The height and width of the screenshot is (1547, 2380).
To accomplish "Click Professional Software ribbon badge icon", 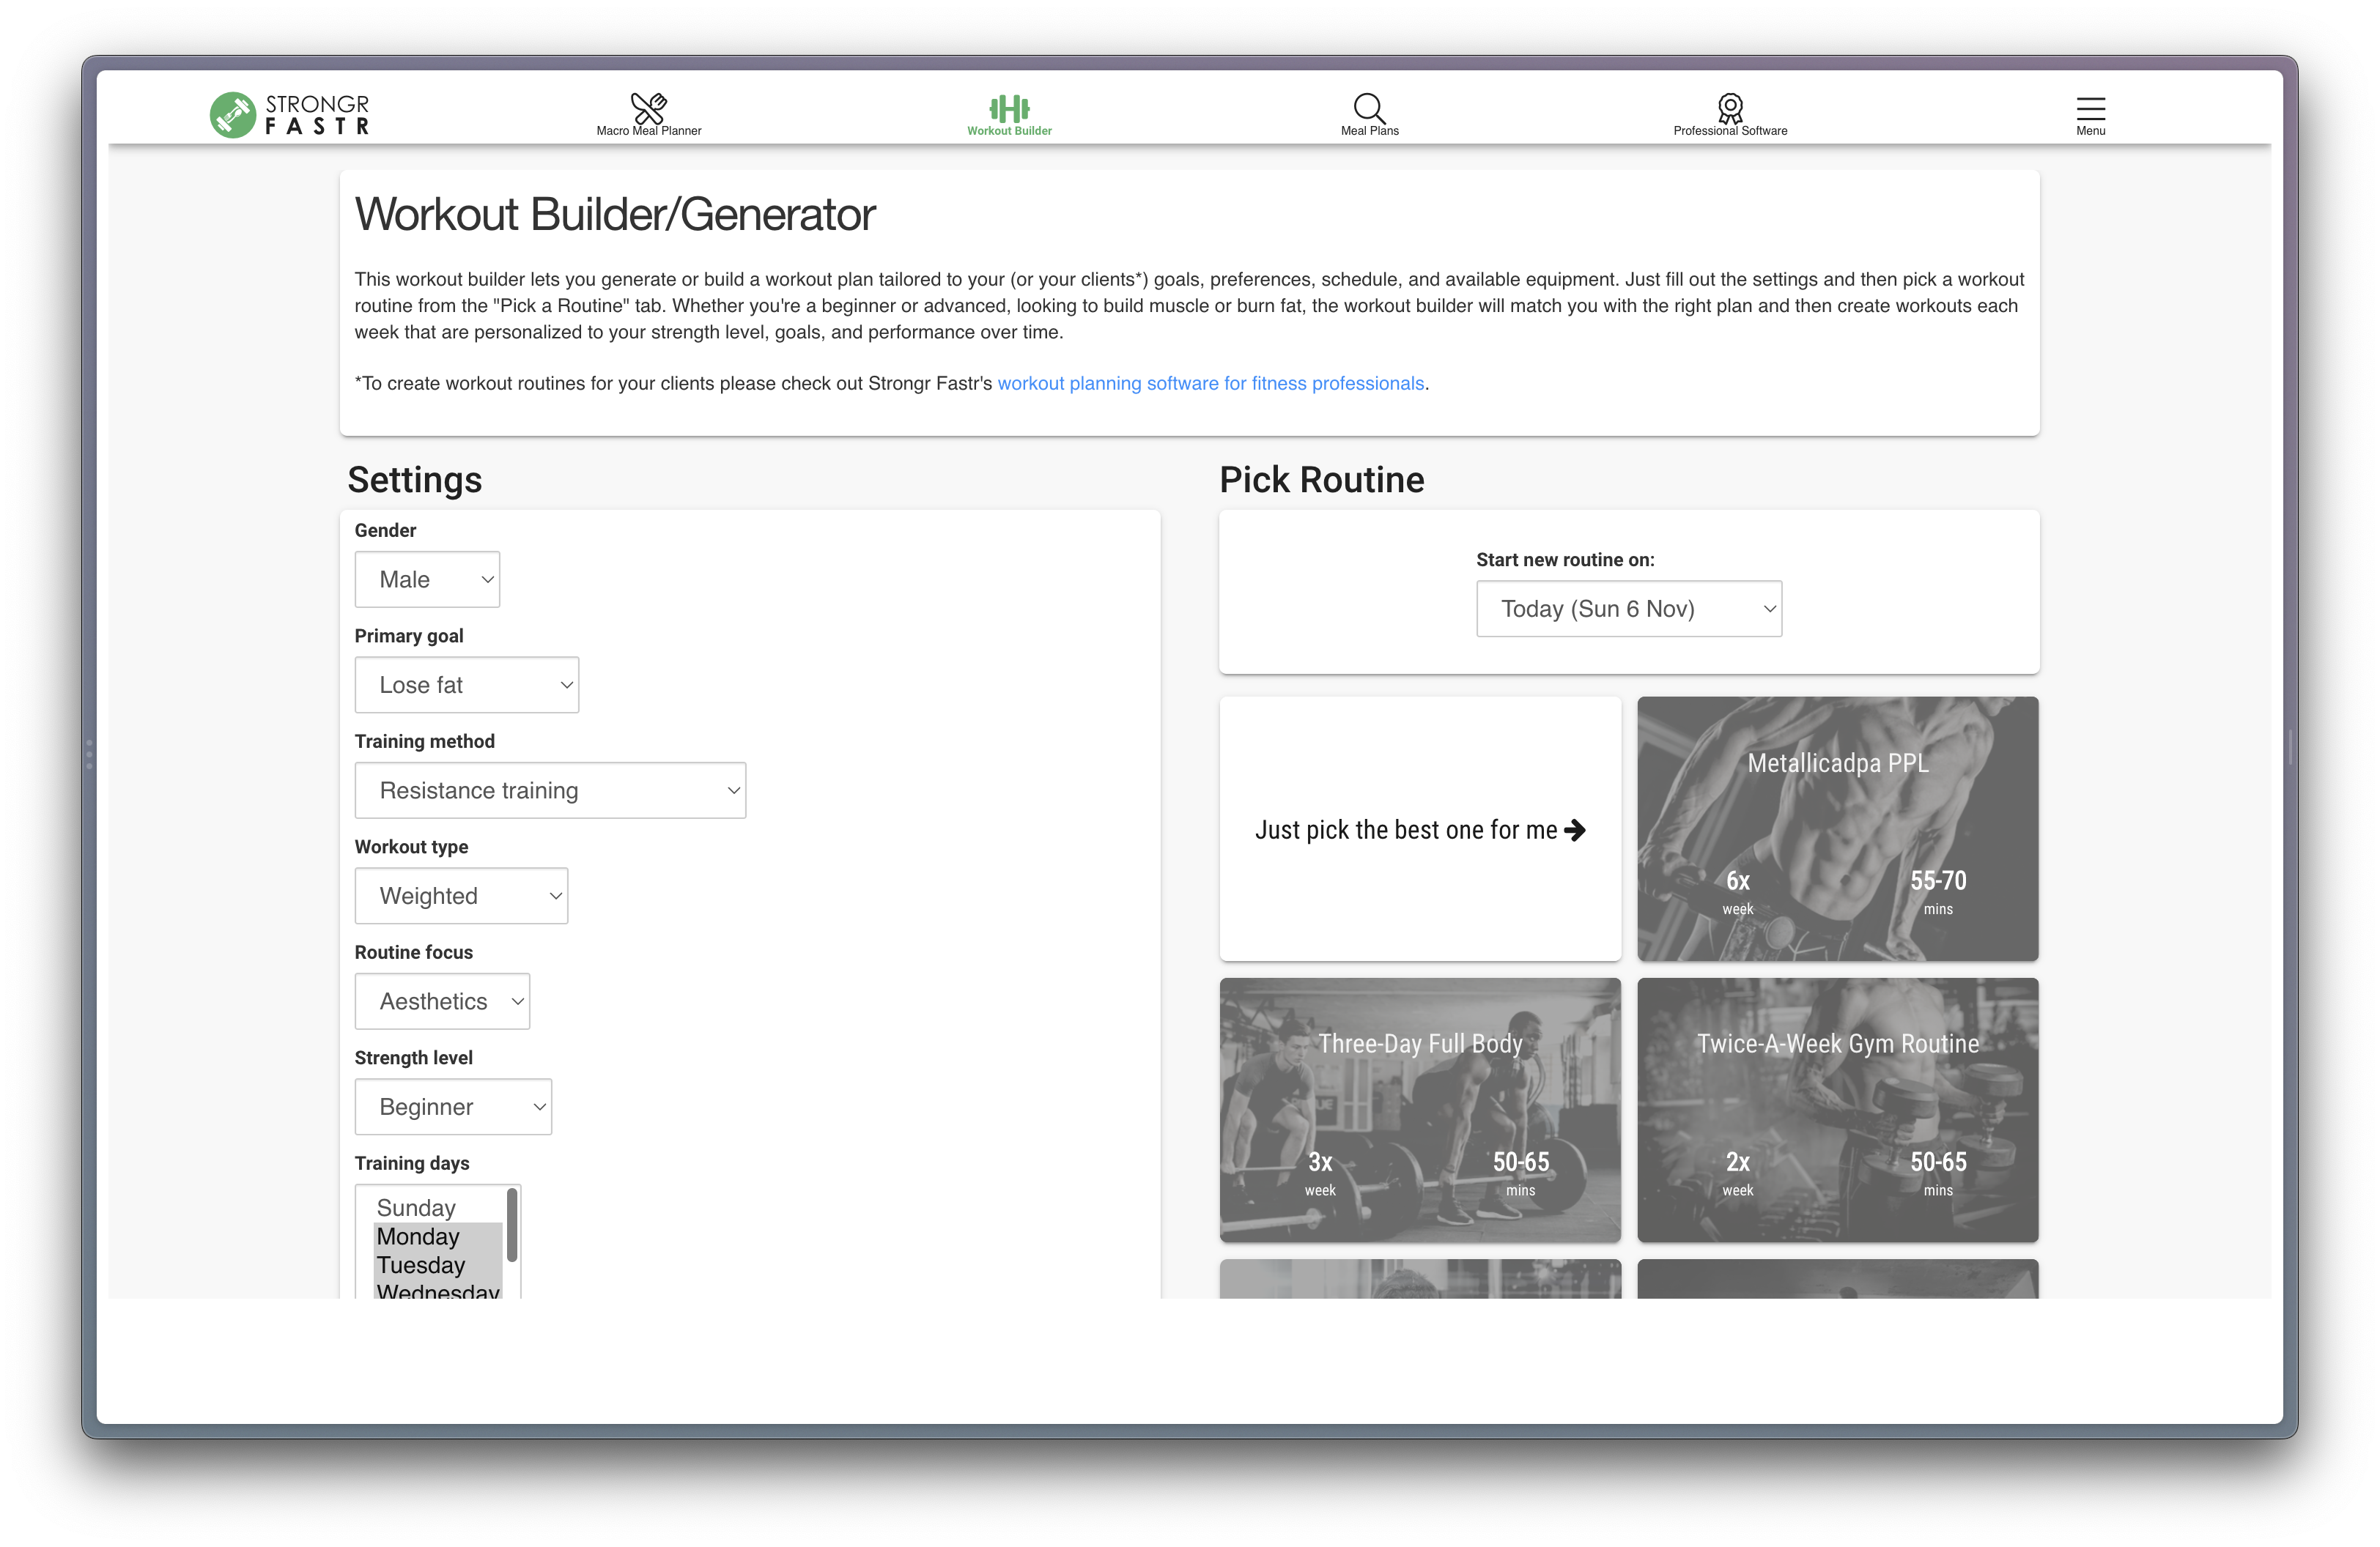I will pyautogui.click(x=1730, y=108).
